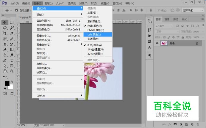Change screen mode icon

coord(12,94)
